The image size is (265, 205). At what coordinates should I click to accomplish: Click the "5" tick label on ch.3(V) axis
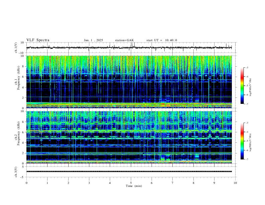[x=23, y=166]
